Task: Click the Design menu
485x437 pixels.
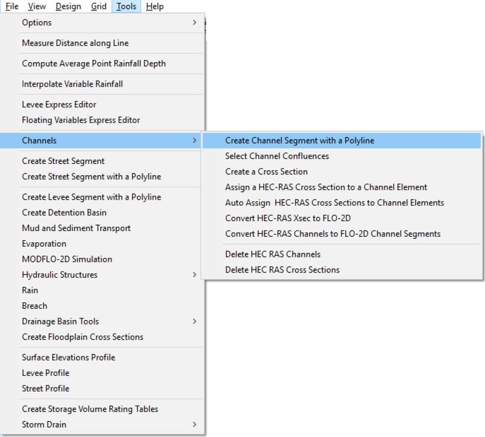Action: click(x=68, y=6)
